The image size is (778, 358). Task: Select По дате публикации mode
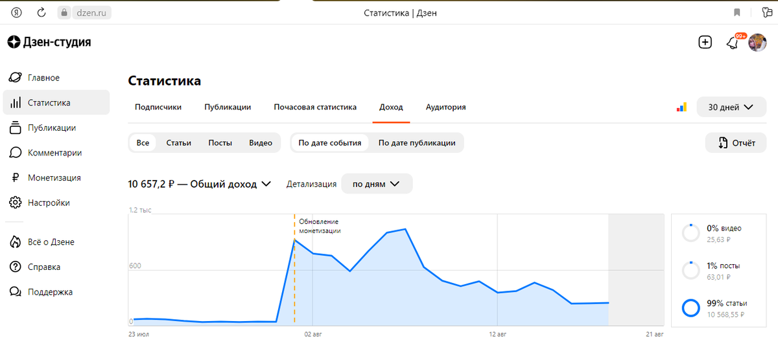pyautogui.click(x=417, y=143)
